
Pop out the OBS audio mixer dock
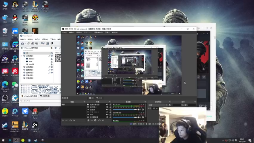pos(145,102)
